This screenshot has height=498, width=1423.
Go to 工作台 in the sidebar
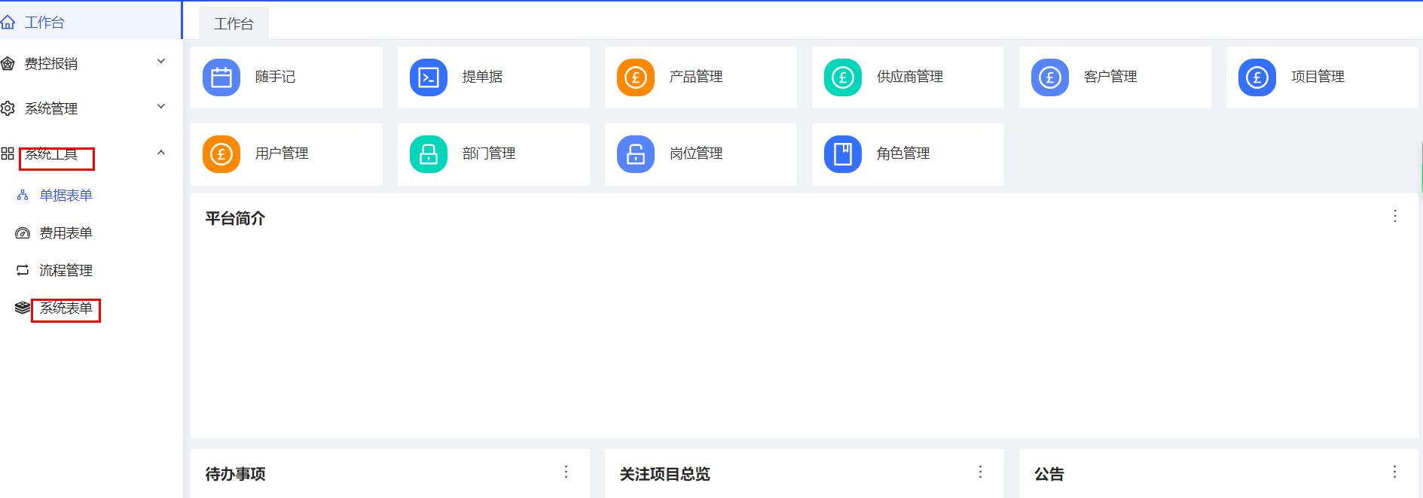point(90,23)
